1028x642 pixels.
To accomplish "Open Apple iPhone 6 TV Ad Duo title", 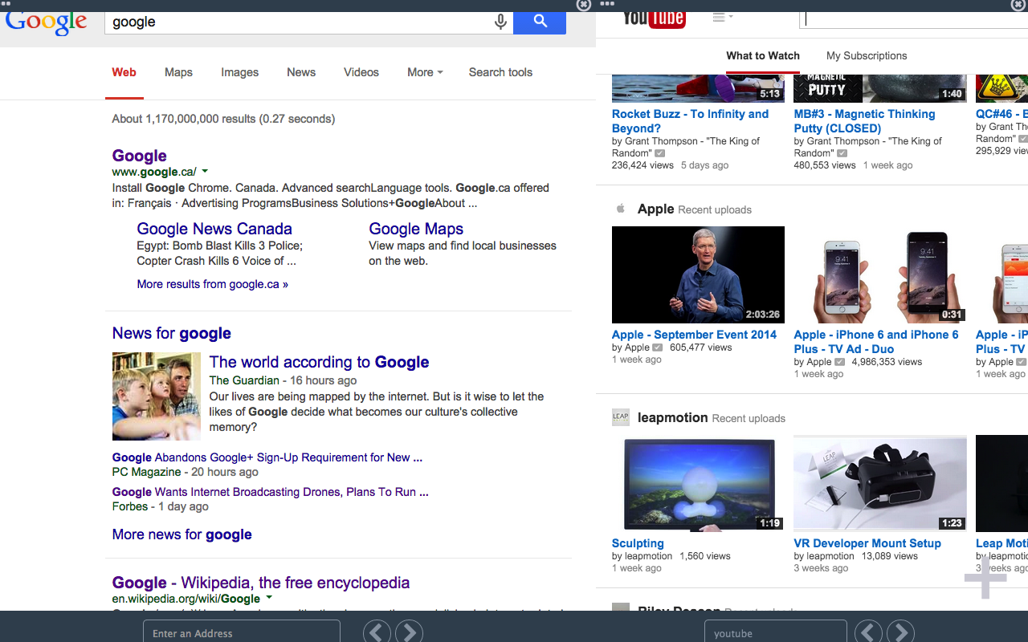I will (x=876, y=342).
